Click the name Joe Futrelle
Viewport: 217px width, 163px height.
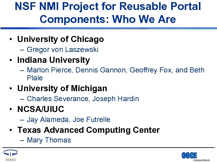click(x=92, y=120)
